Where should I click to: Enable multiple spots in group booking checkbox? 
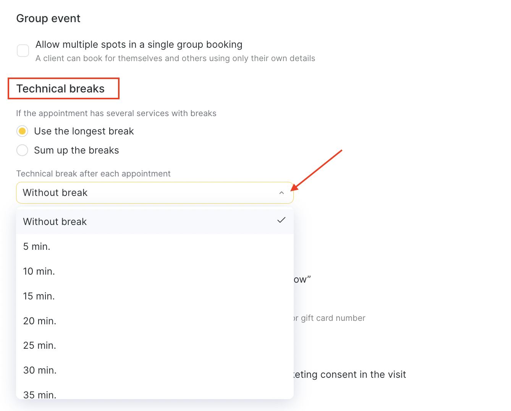[23, 50]
